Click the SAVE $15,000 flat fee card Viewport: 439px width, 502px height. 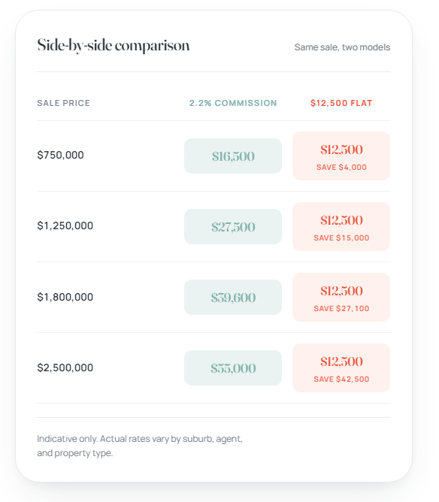(341, 226)
